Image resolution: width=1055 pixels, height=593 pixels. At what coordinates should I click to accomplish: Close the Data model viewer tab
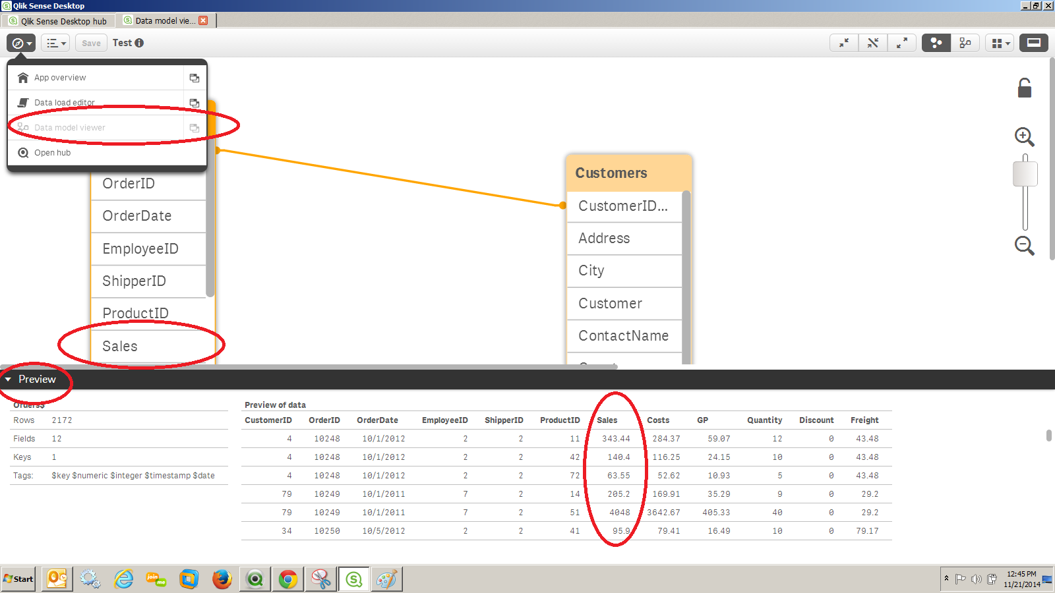click(203, 20)
